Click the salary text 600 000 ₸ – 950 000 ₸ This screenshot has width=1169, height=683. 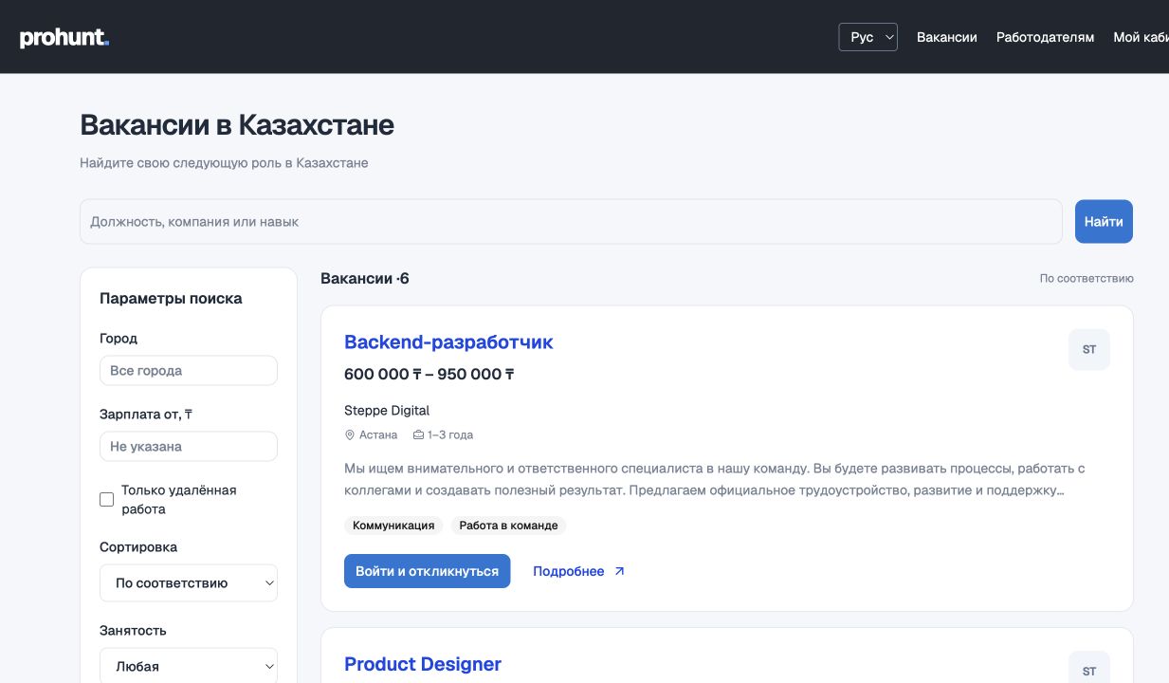(x=429, y=375)
